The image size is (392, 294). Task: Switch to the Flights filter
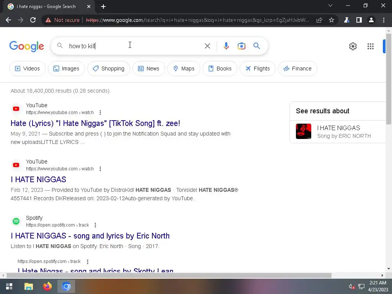click(258, 69)
